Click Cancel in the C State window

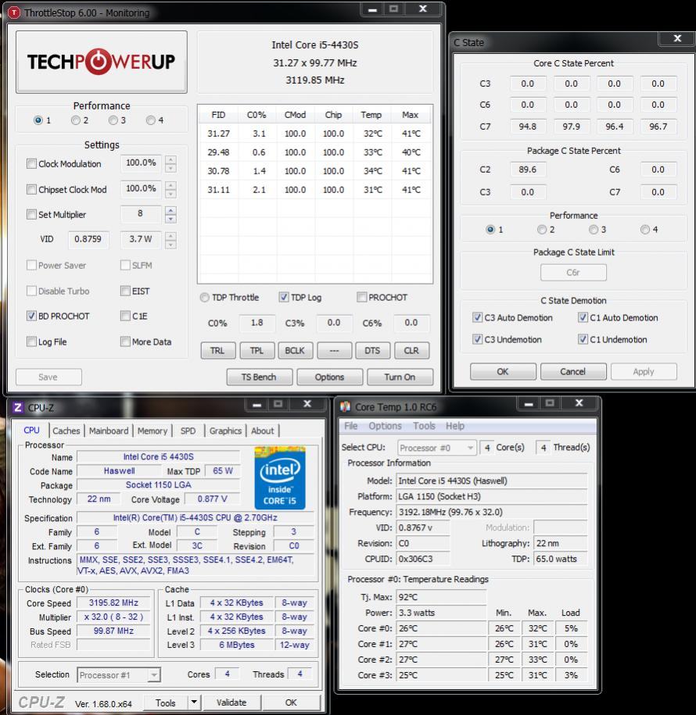[573, 372]
